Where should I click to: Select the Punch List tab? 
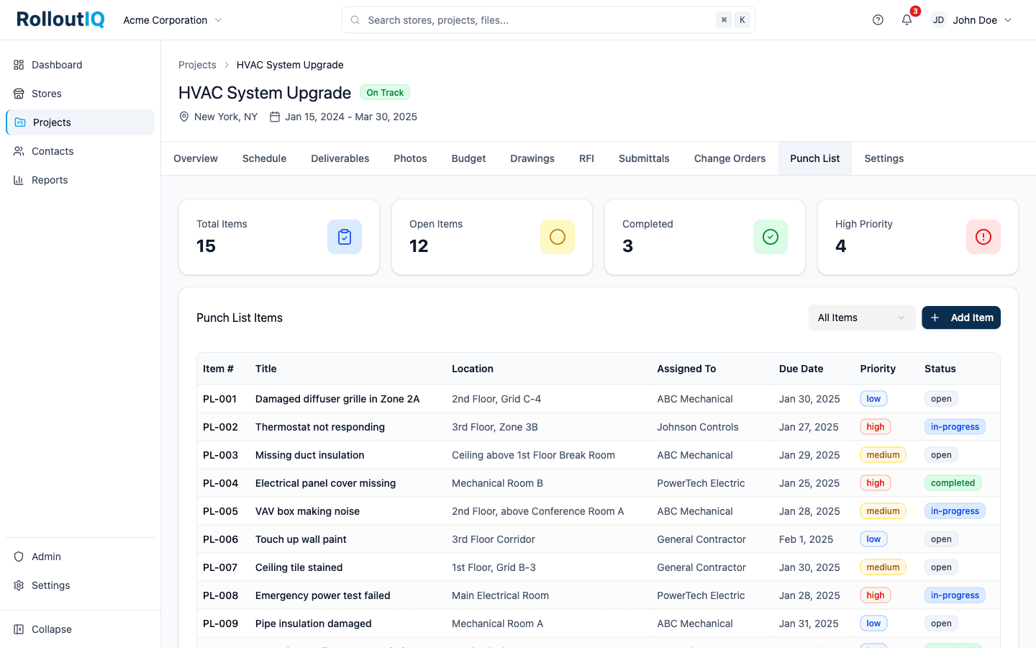click(x=815, y=158)
